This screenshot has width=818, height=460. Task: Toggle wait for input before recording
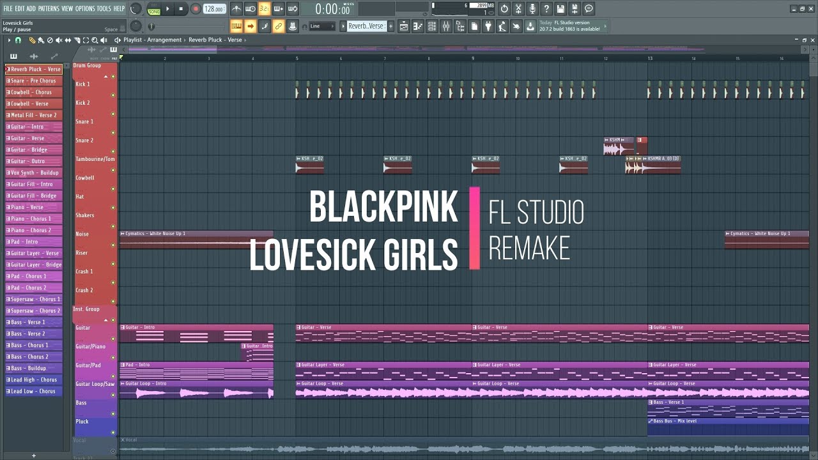pos(251,9)
